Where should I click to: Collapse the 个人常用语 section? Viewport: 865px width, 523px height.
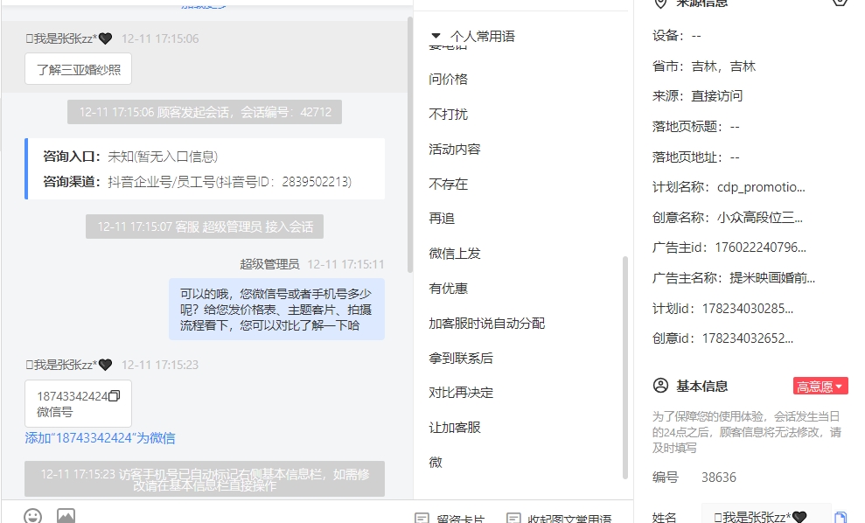click(436, 36)
